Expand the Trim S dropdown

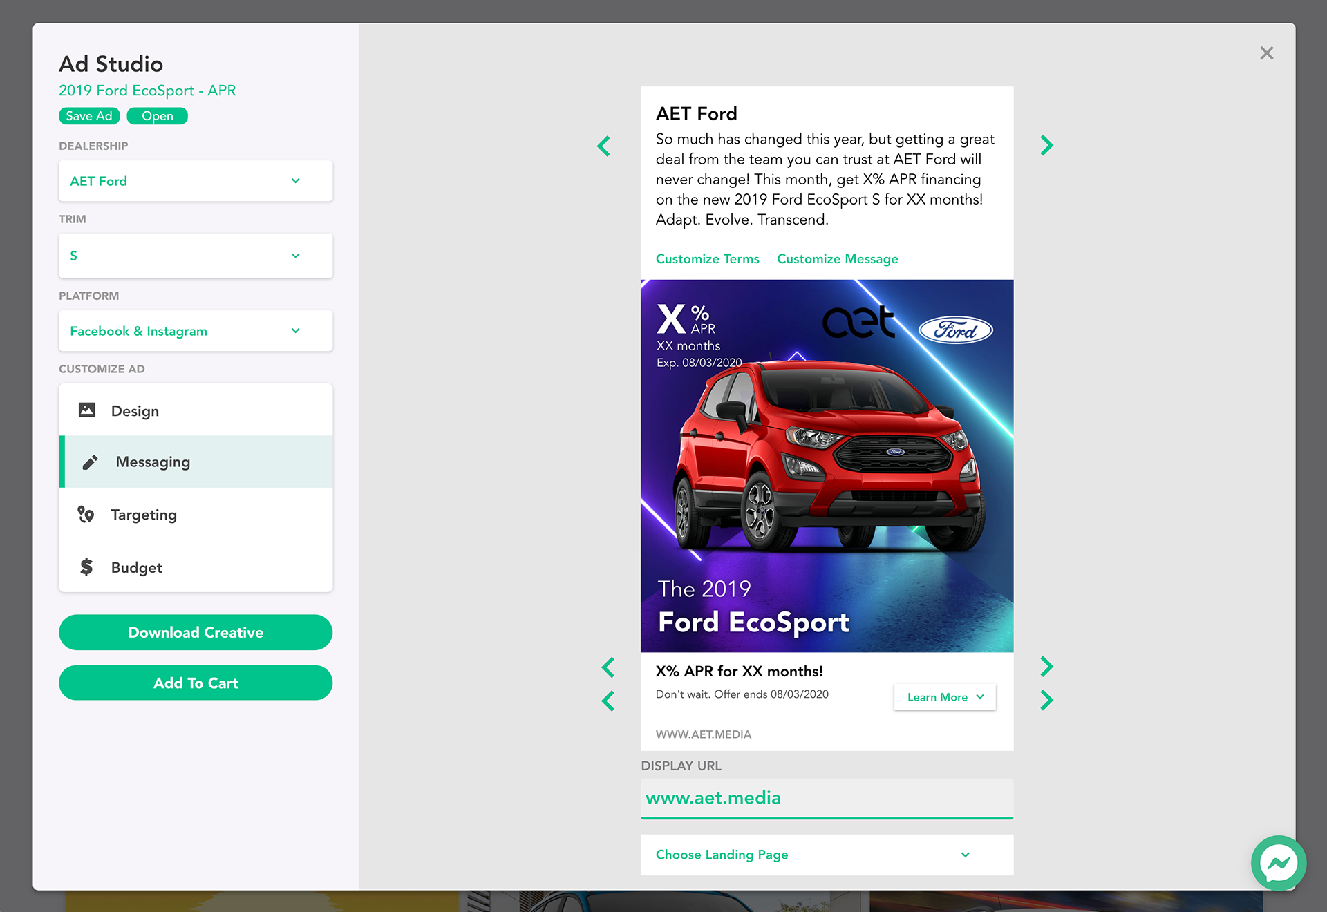point(196,256)
